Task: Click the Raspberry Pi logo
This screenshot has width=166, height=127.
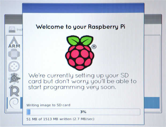Action: [x=80, y=53]
